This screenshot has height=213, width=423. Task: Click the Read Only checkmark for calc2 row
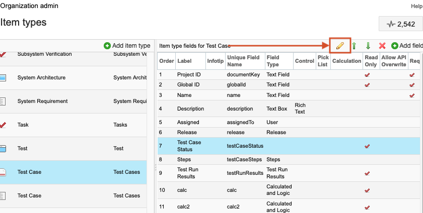(x=367, y=207)
